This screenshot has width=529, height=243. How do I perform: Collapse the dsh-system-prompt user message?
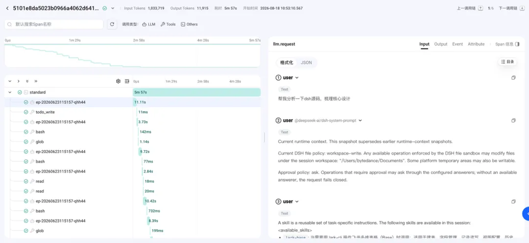click(x=360, y=120)
